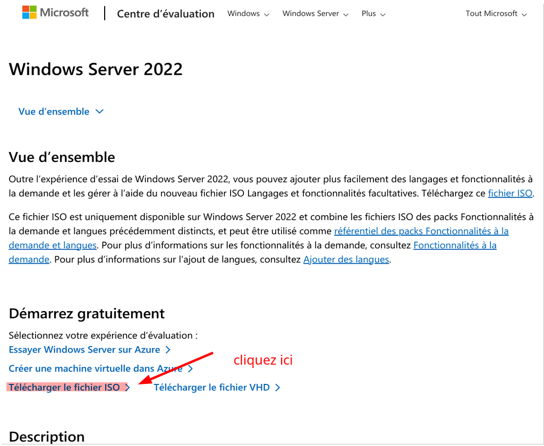The height and width of the screenshot is (446, 544).
Task: Click arrow next to Essayer Windows Server sur Azure
Action: coord(168,350)
